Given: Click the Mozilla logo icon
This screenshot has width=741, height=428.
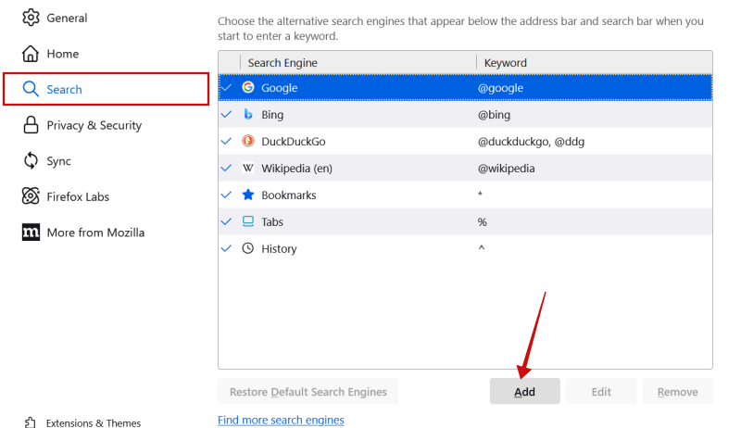Looking at the screenshot, I should click(31, 232).
